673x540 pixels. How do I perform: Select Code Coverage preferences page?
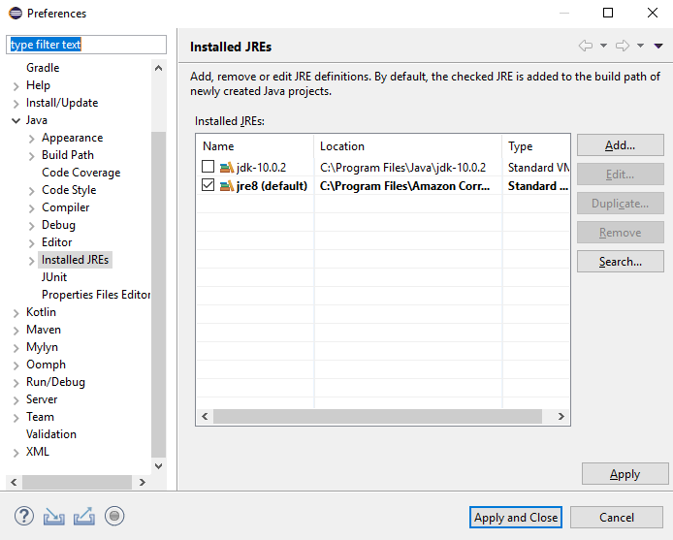click(81, 173)
